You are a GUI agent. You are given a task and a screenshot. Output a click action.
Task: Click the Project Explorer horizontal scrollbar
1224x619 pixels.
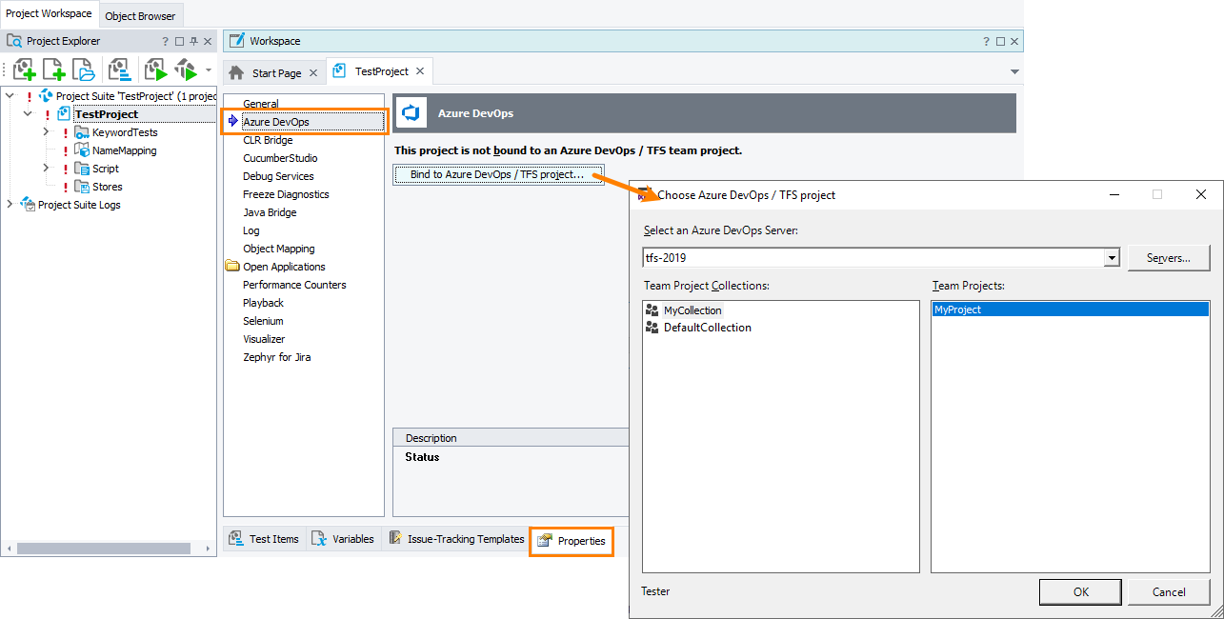103,548
